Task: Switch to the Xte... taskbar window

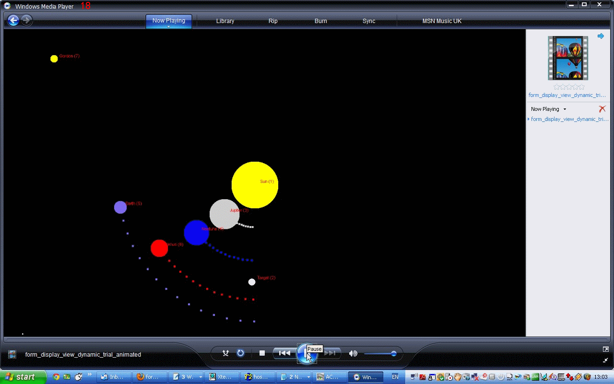Action: click(222, 377)
